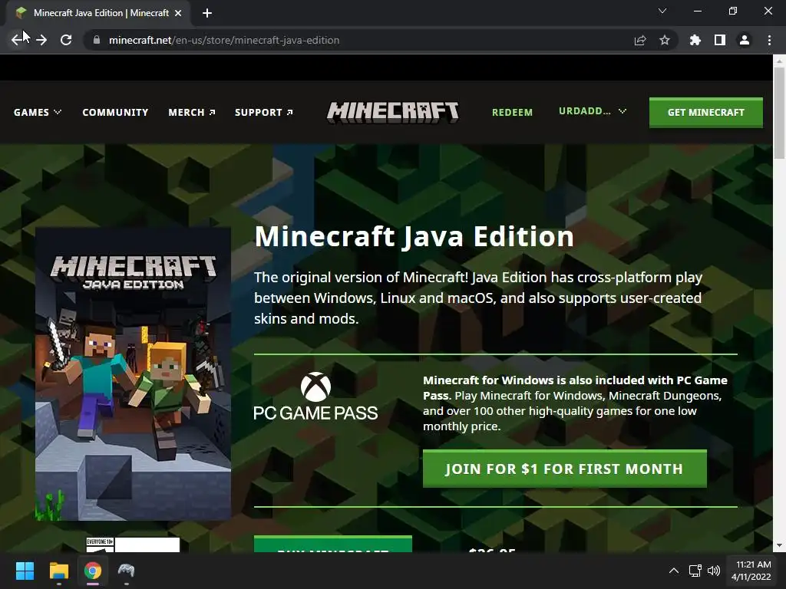Open the Extensions puzzle icon
Image resolution: width=786 pixels, height=589 pixels.
pyautogui.click(x=695, y=40)
